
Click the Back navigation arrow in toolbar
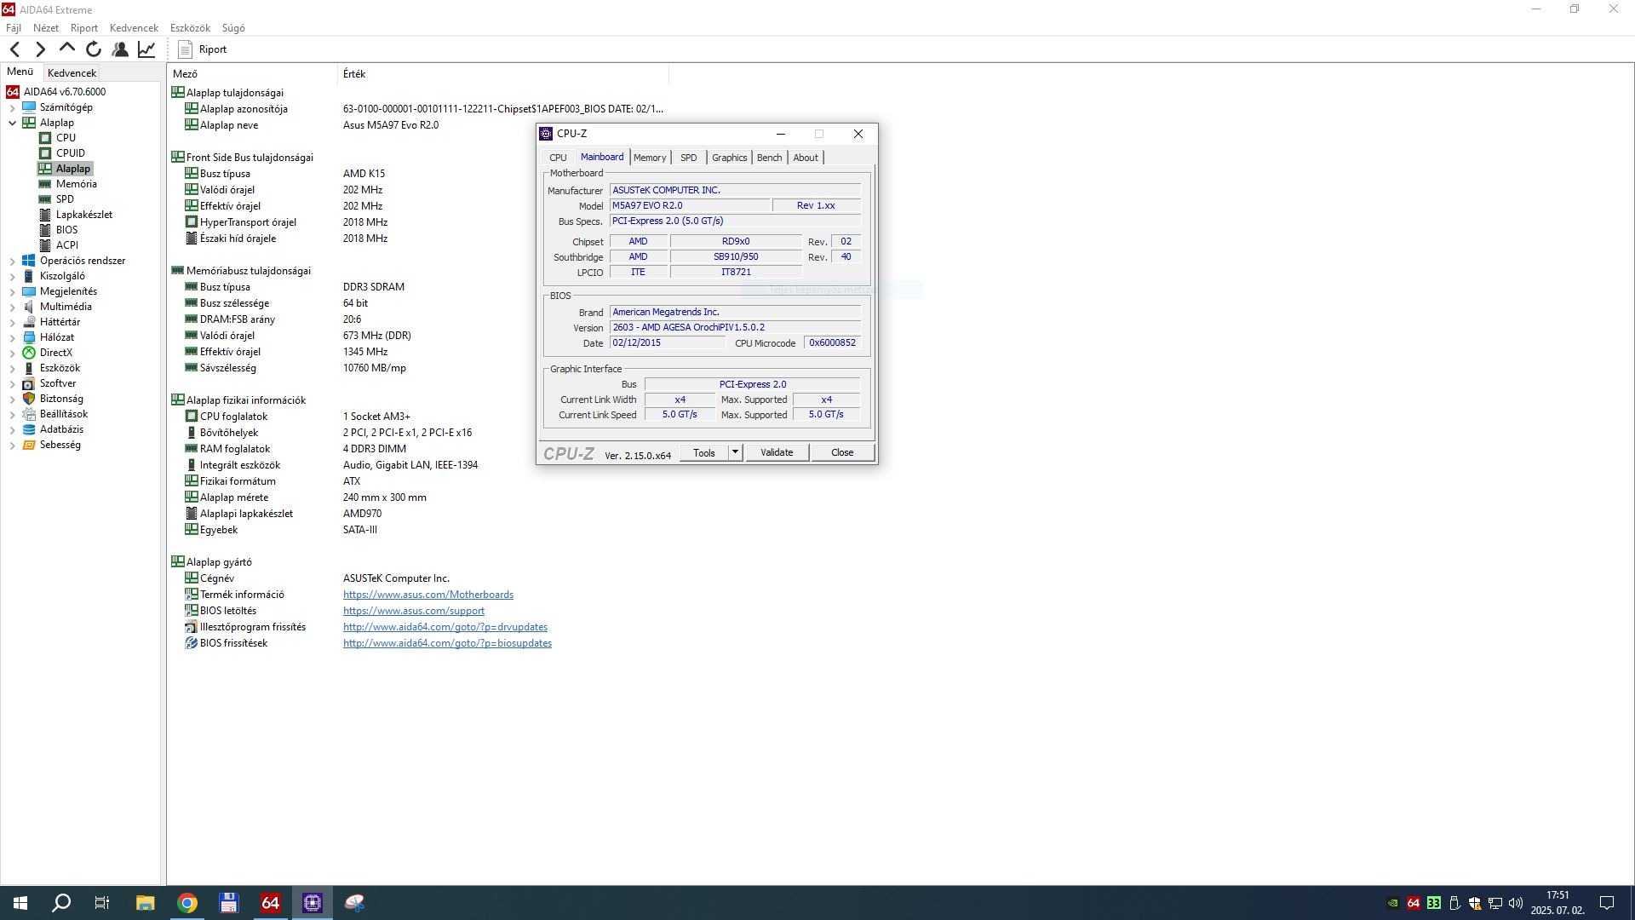point(14,49)
